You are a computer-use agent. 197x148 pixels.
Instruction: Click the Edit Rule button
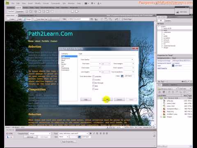click(x=30, y=137)
